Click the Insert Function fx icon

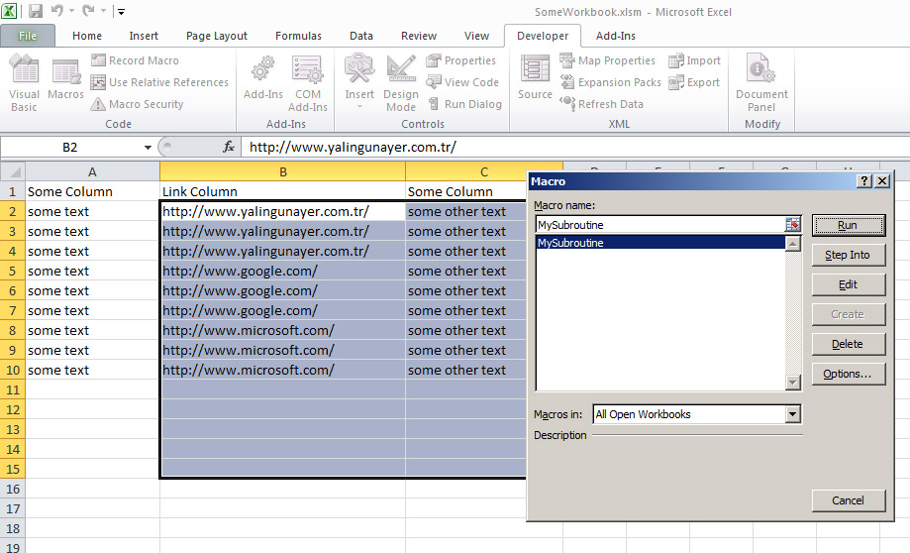(x=229, y=147)
